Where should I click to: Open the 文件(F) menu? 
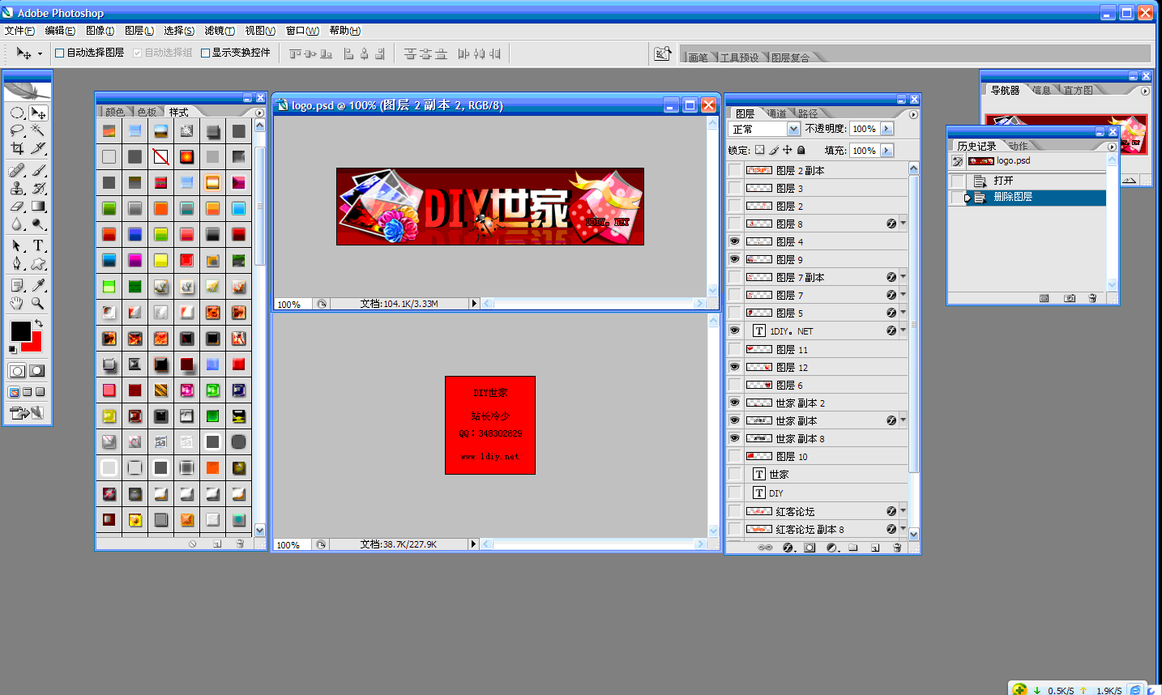pos(19,31)
